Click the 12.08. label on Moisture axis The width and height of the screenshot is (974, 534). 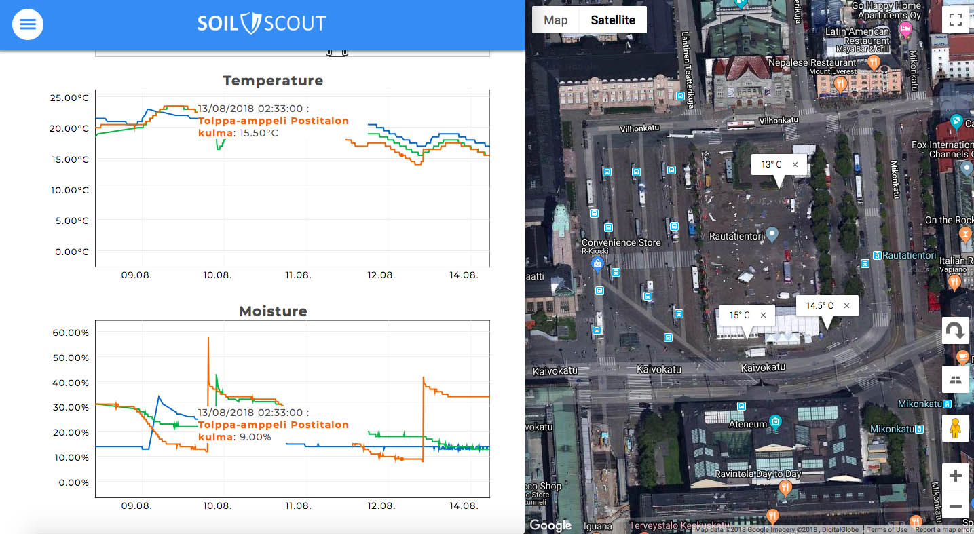[x=381, y=506]
